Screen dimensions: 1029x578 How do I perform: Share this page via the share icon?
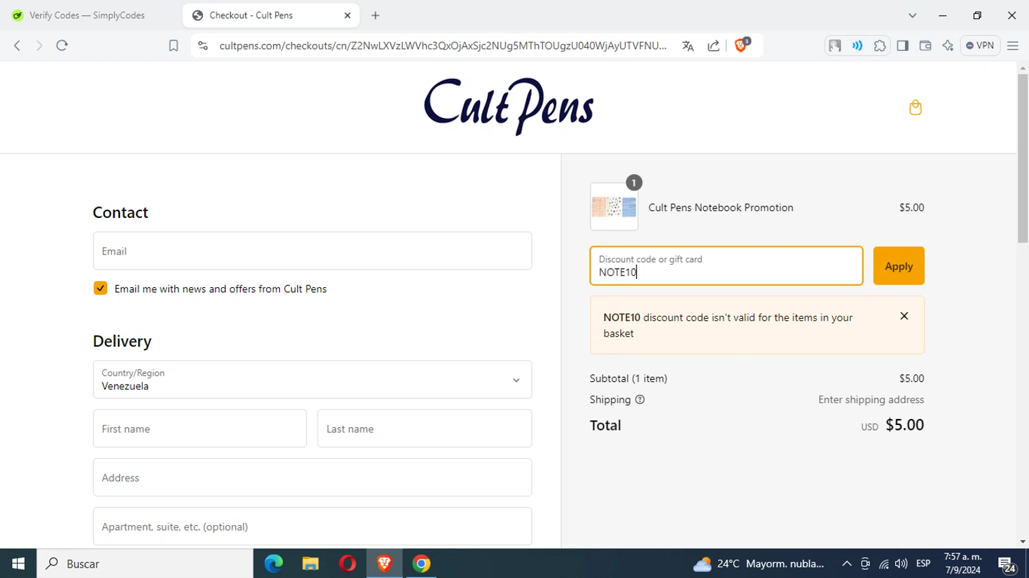713,45
